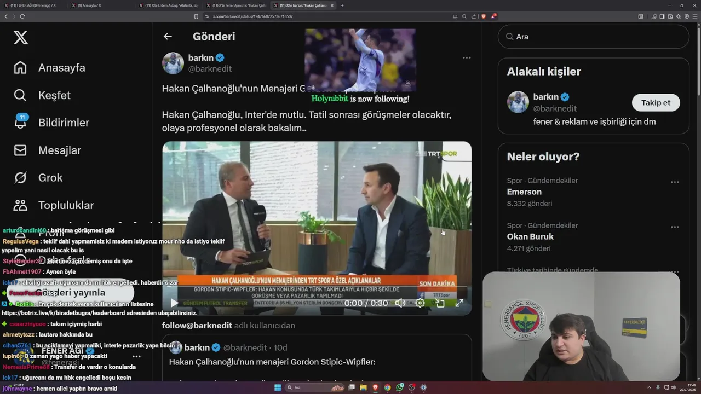Bookmark this page icon in address bar
Image resolution: width=701 pixels, height=394 pixels.
pyautogui.click(x=197, y=16)
